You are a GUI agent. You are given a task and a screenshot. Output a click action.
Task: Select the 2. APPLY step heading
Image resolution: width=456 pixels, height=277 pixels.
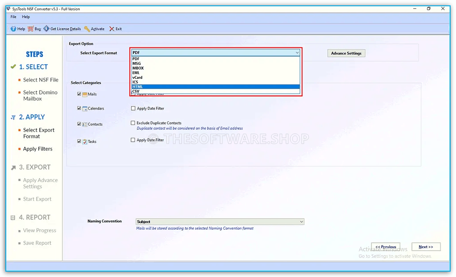[x=32, y=117]
